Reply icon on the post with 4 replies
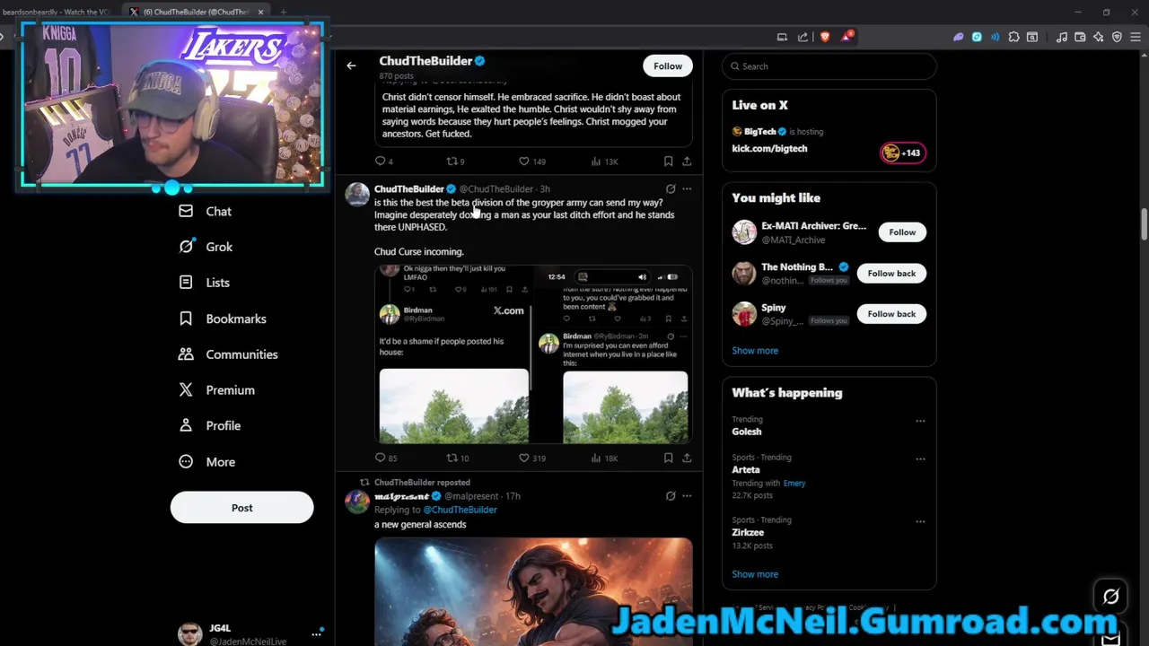Image resolution: width=1149 pixels, height=646 pixels. click(380, 161)
